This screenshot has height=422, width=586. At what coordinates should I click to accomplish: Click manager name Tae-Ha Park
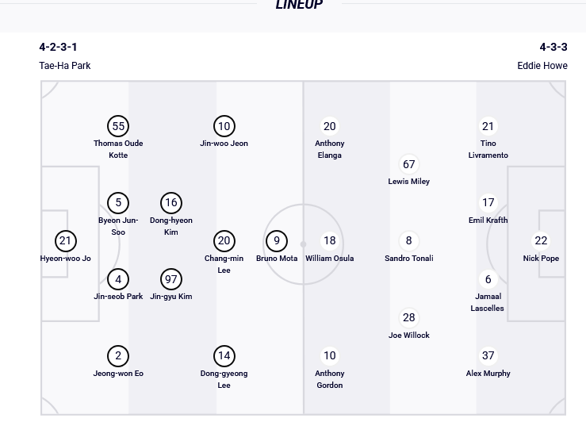pyautogui.click(x=65, y=66)
